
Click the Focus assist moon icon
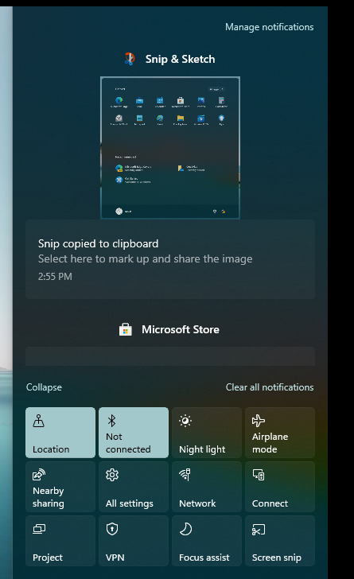coord(185,529)
